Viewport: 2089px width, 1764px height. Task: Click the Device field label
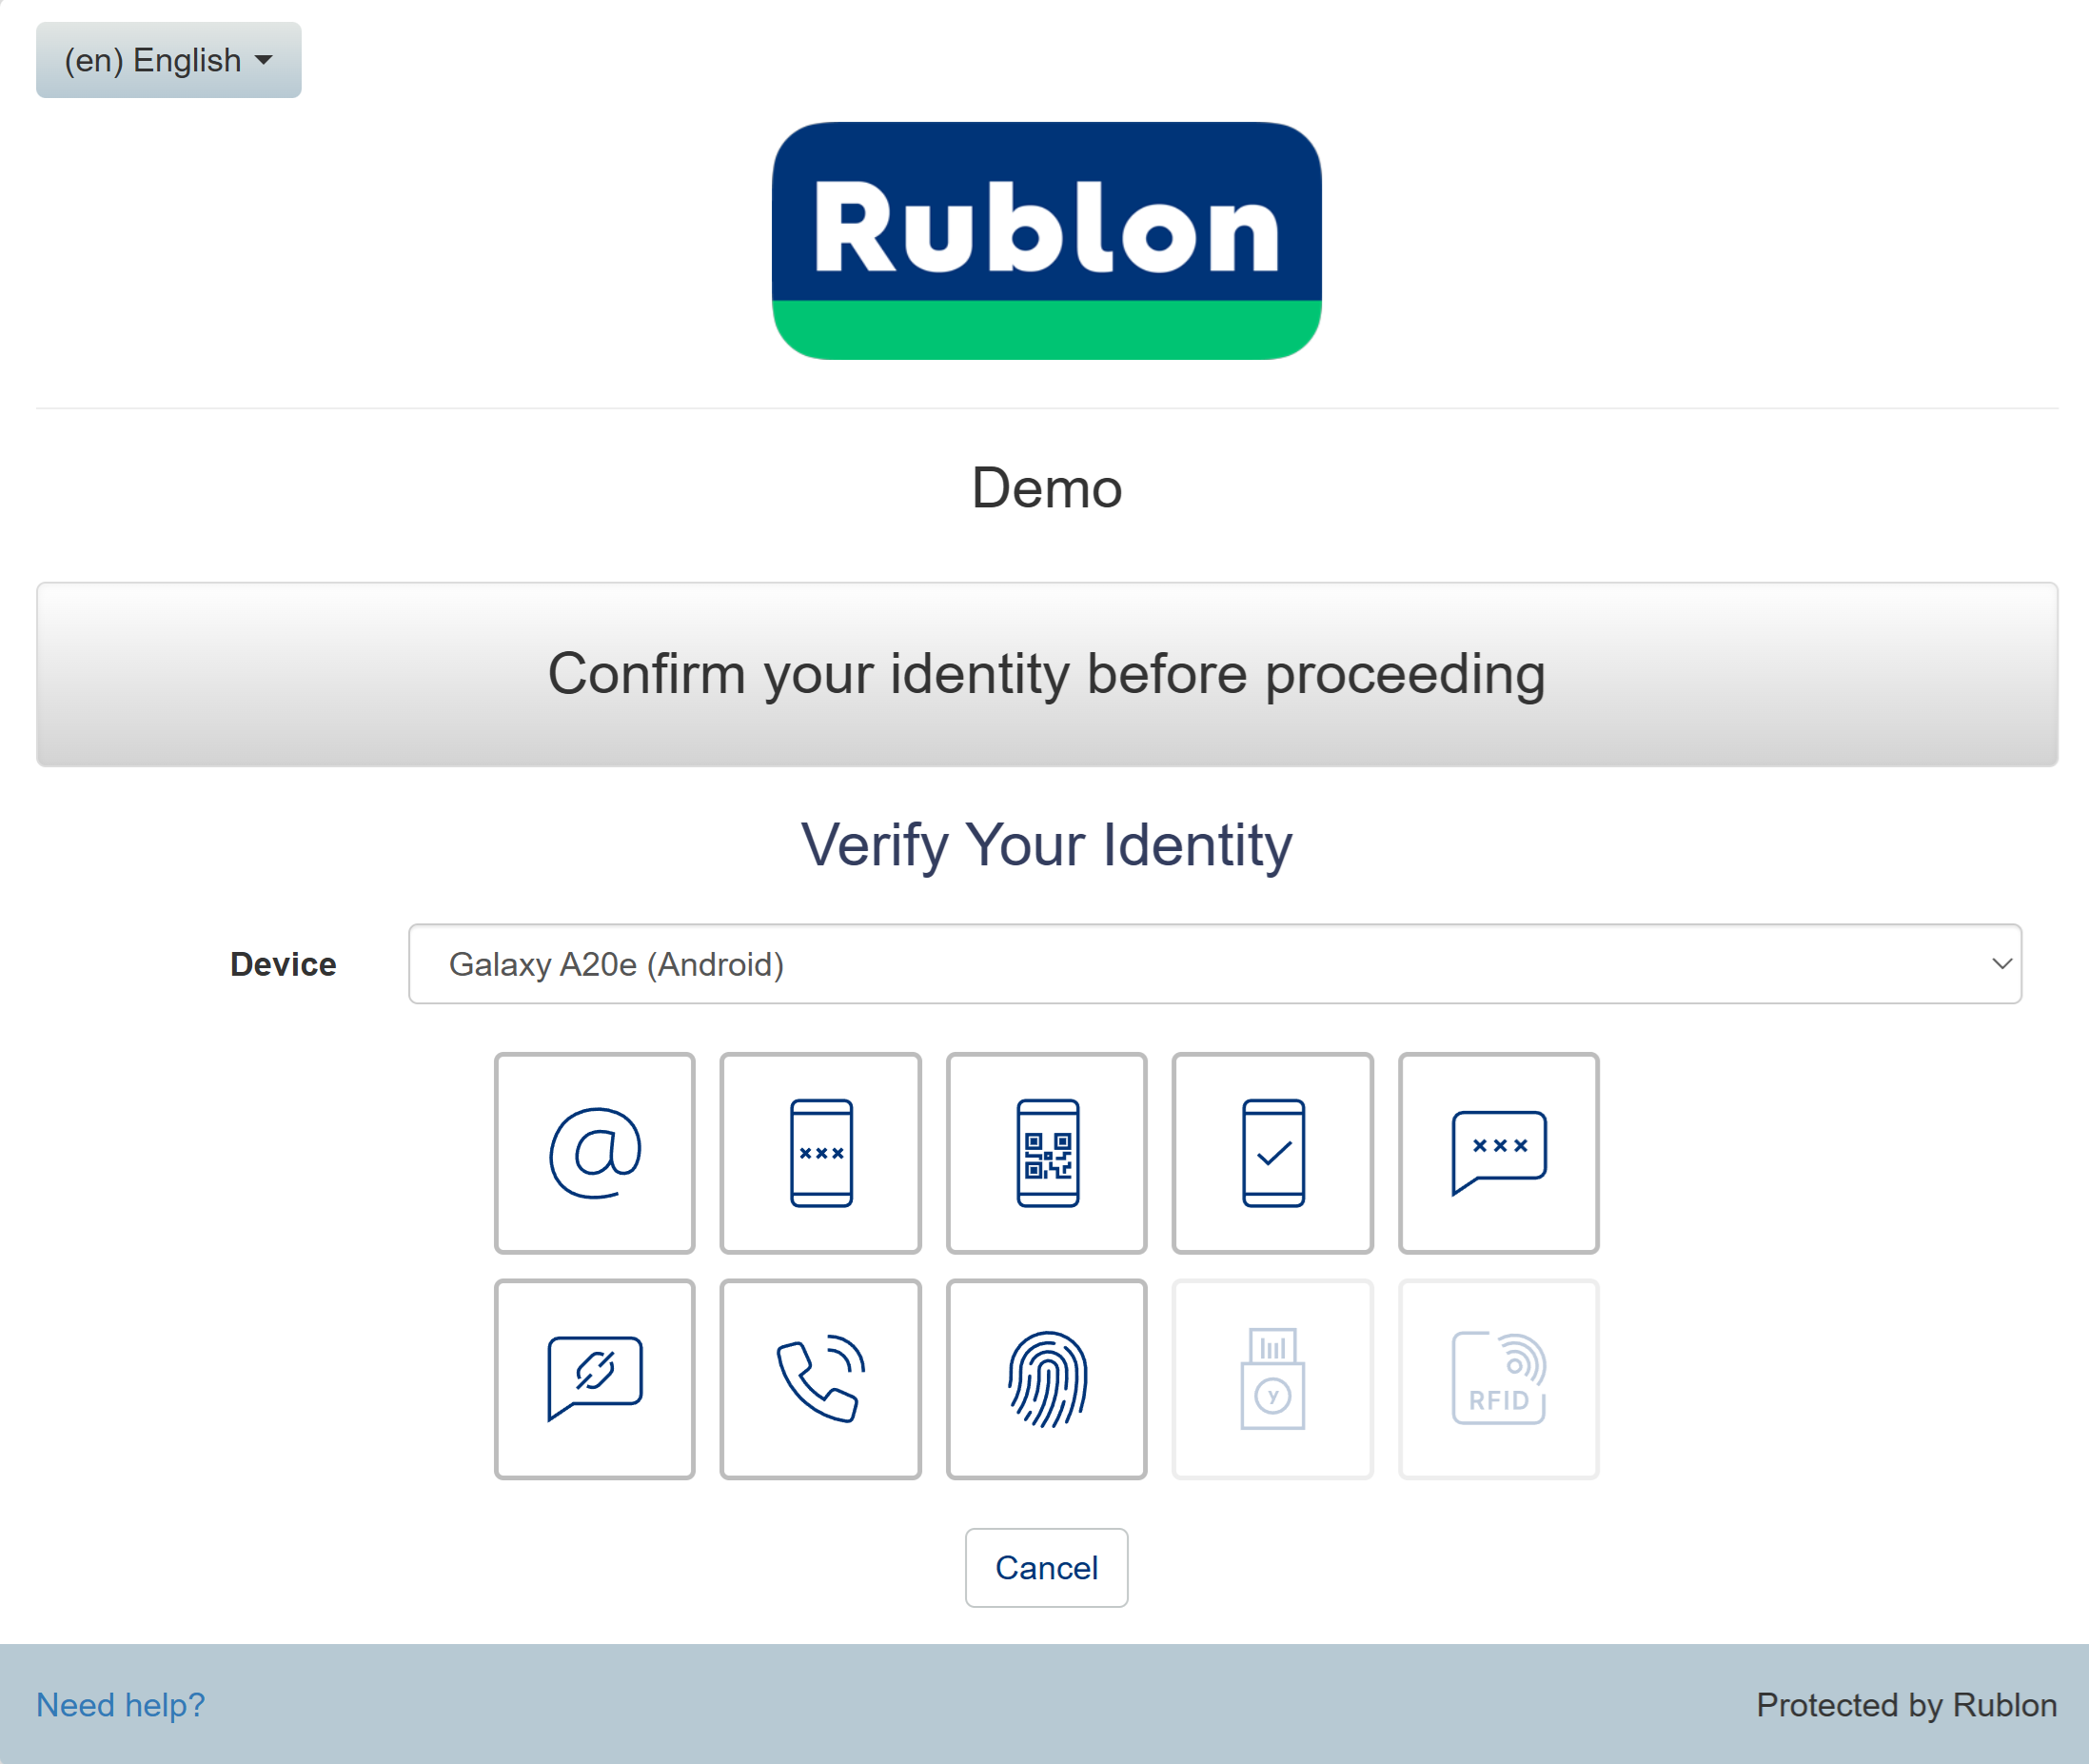pyautogui.click(x=283, y=964)
